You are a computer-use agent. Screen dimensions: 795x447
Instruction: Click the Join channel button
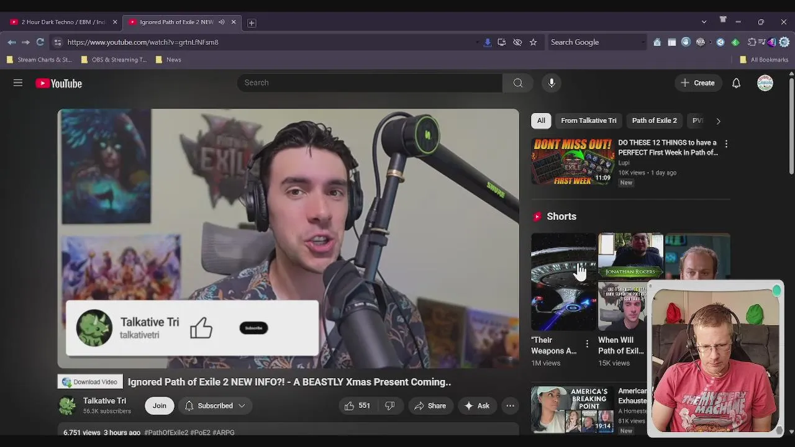click(x=160, y=405)
